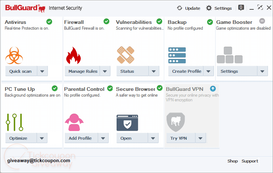Click the BullGuard VPN blue upgrade arrow icon
This screenshot has height=173, width=273.
click(x=213, y=89)
